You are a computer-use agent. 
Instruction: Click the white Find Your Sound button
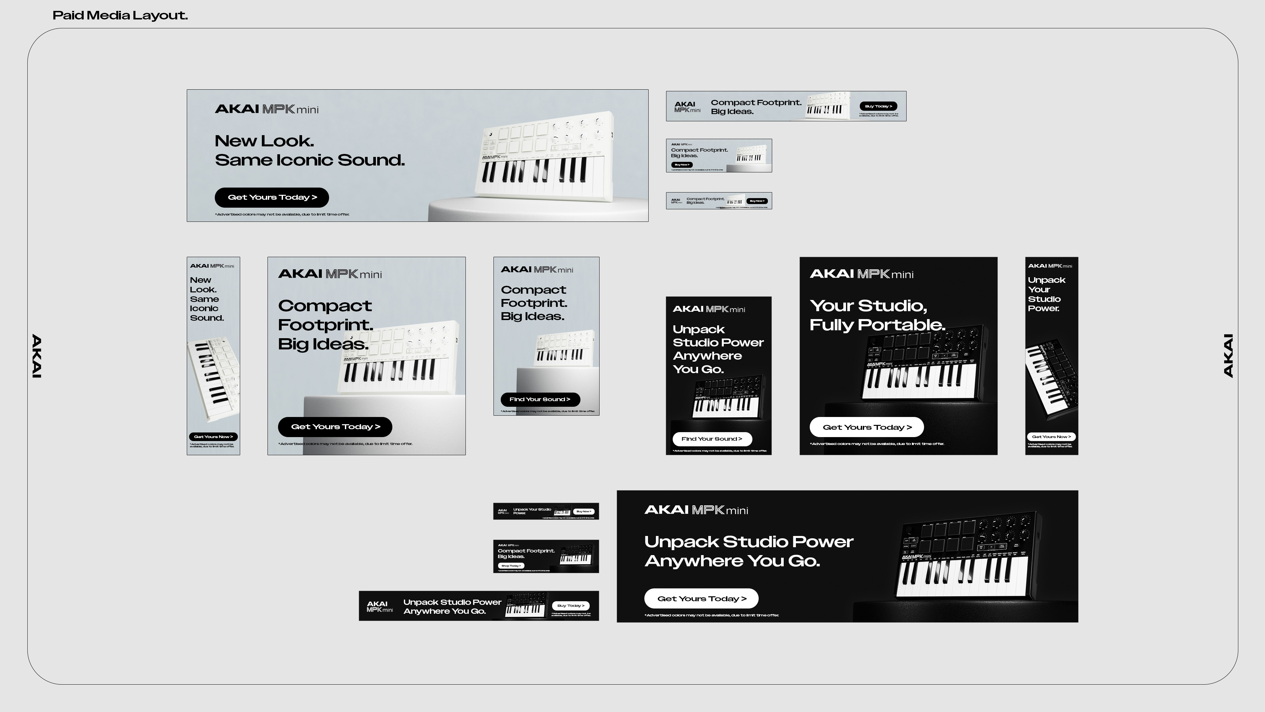click(712, 439)
